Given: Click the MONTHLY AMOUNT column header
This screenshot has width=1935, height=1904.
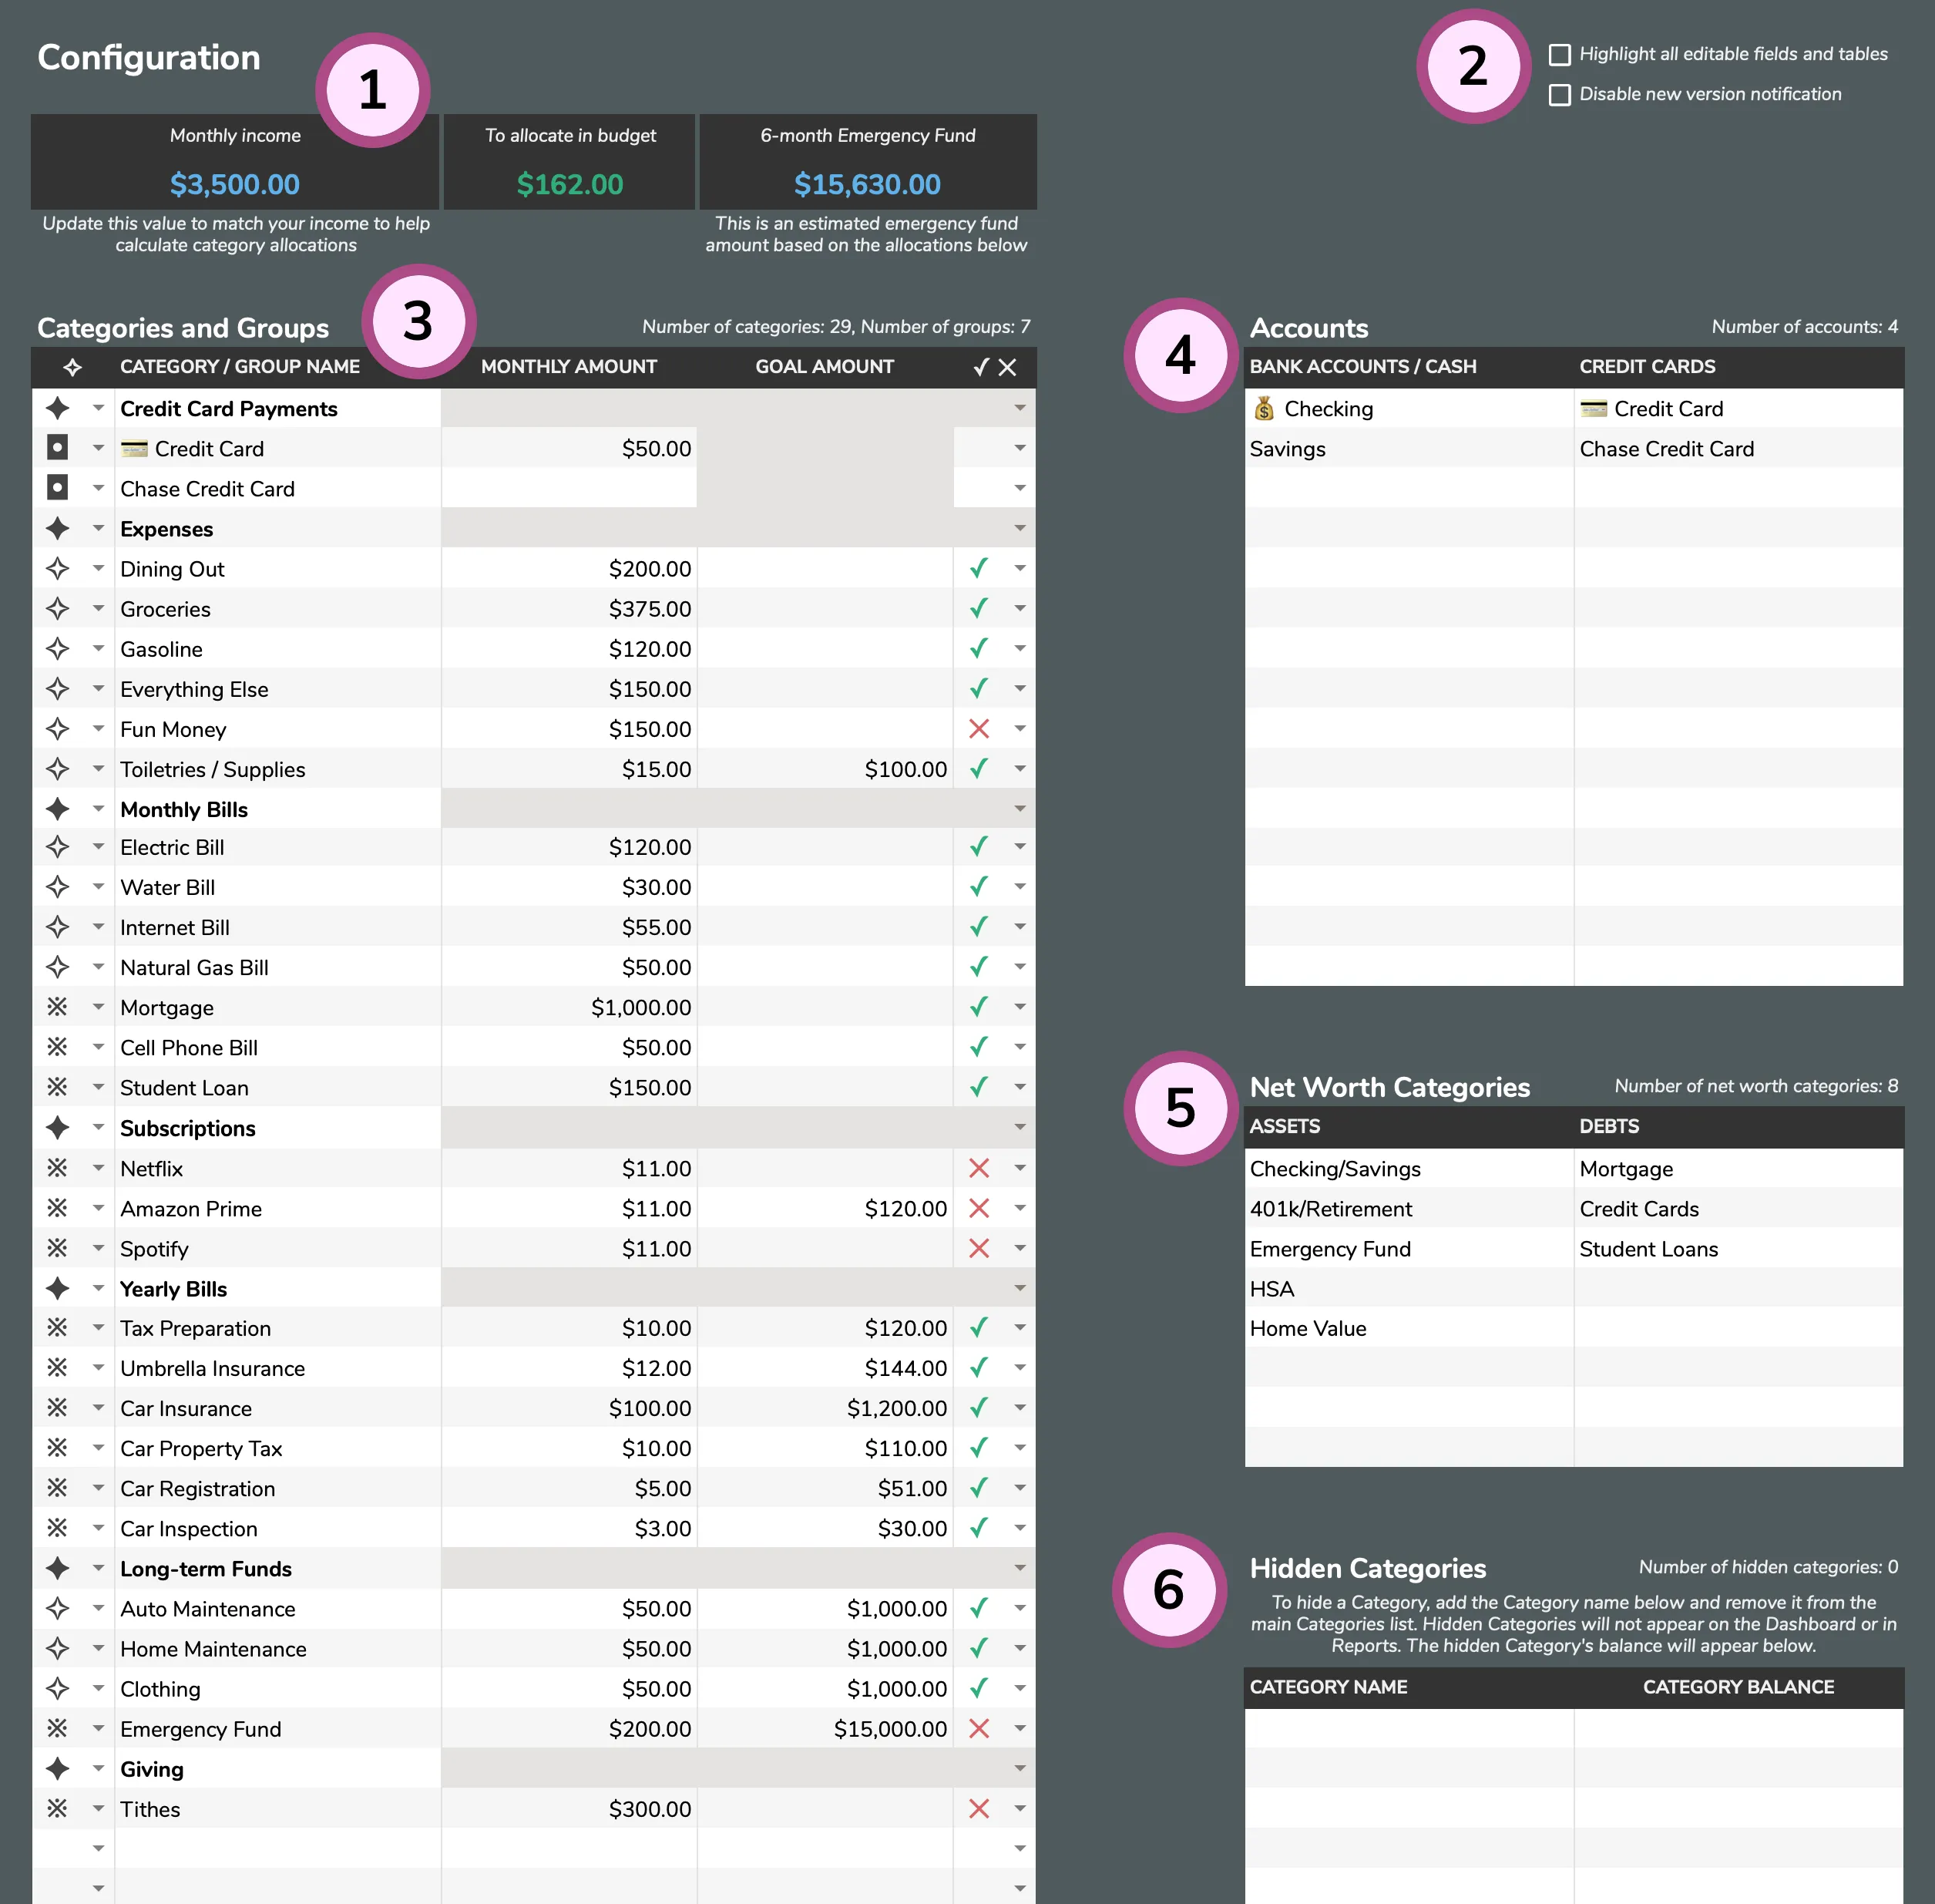Looking at the screenshot, I should 569,367.
